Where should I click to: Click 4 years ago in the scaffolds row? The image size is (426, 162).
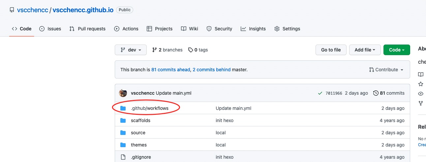coord(392,120)
